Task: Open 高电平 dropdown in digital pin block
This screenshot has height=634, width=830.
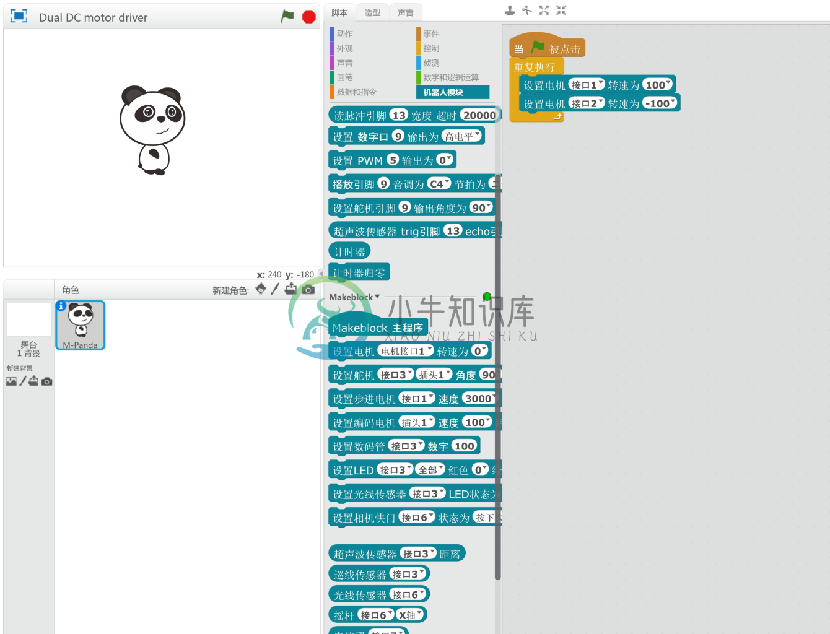Action: pos(463,136)
